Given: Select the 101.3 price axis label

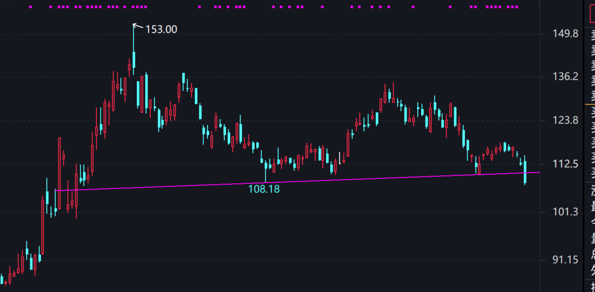Looking at the screenshot, I should [565, 212].
